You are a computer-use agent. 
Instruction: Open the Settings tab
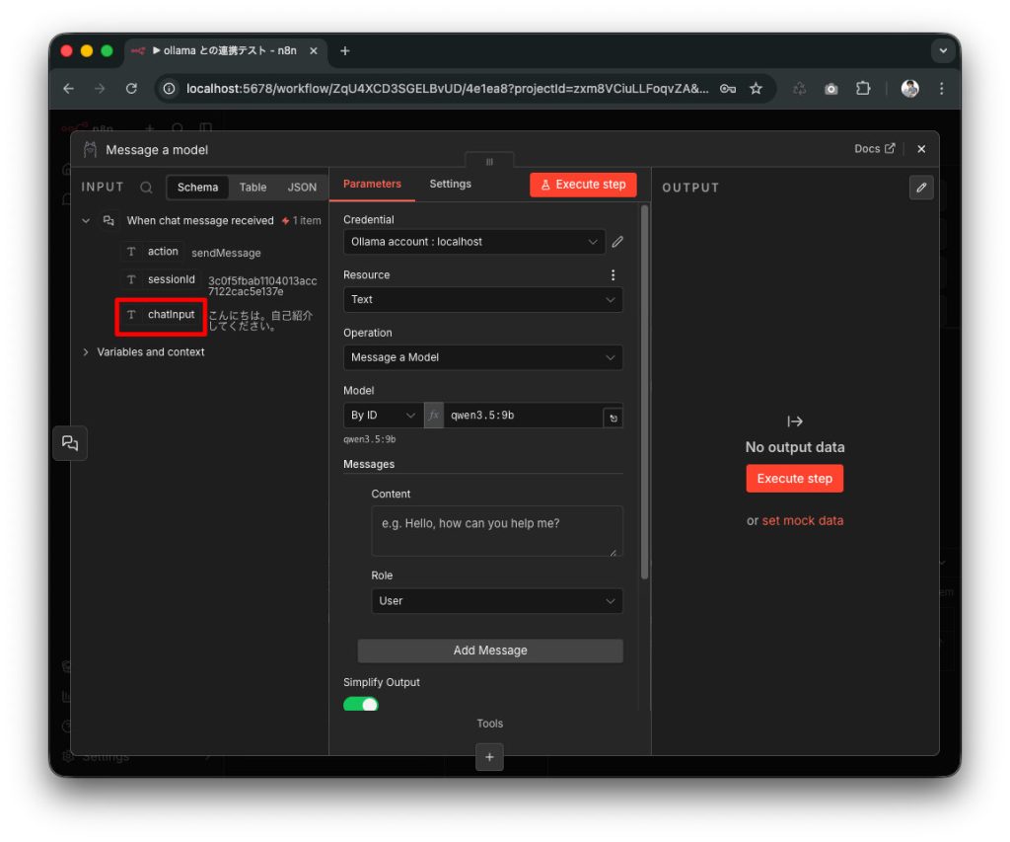pos(450,183)
